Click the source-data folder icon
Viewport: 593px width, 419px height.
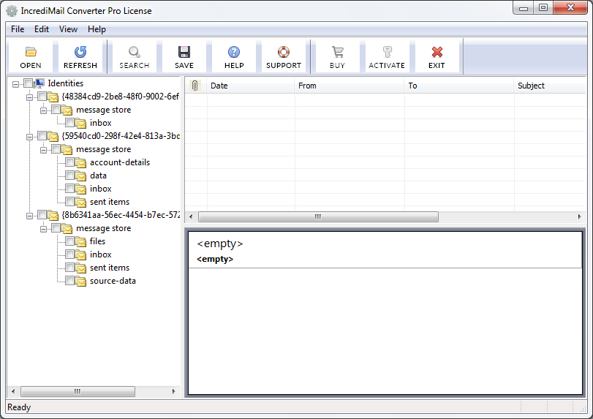pyautogui.click(x=80, y=281)
